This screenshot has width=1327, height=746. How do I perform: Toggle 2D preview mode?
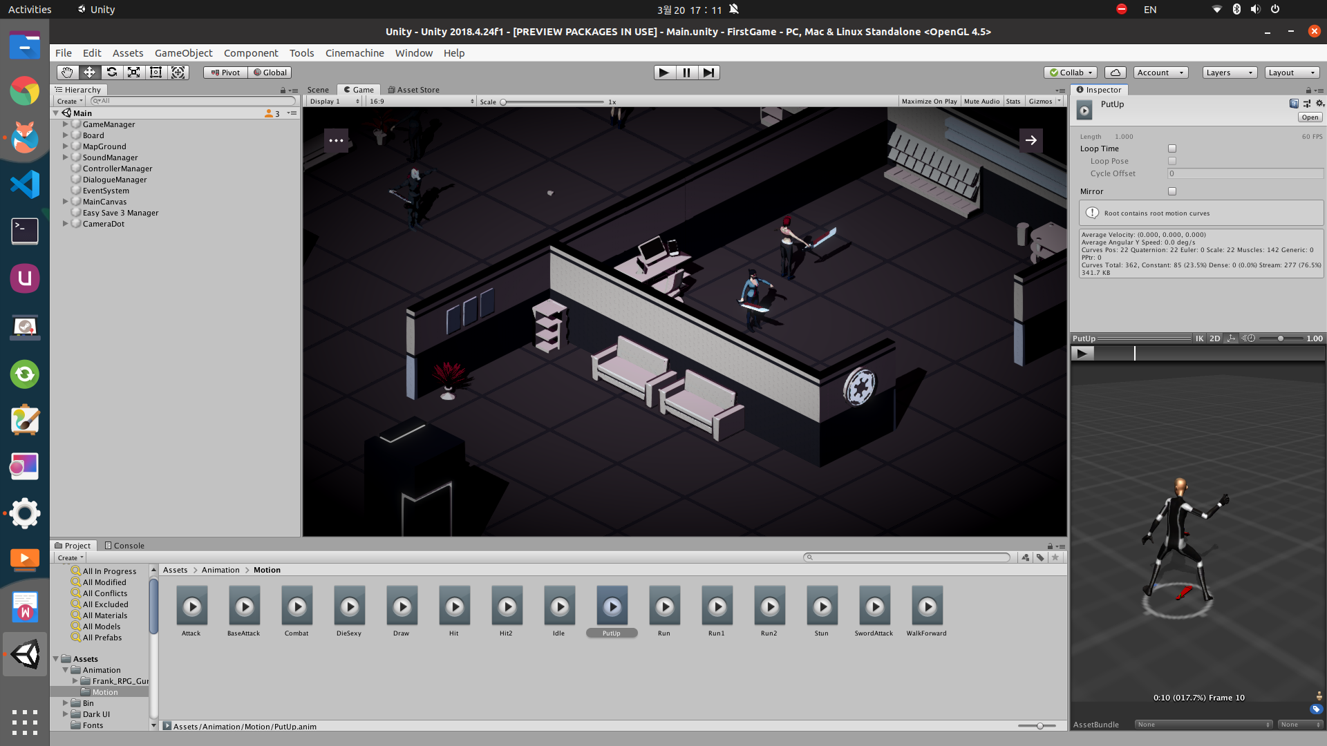[1215, 338]
